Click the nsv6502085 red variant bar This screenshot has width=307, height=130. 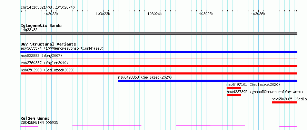(x=285, y=102)
